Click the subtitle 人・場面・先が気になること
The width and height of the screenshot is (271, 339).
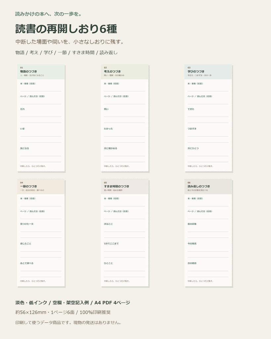pyautogui.click(x=32, y=75)
